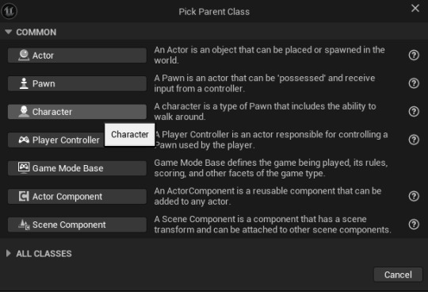Choose Game Mode Base class
The width and height of the screenshot is (428, 292).
(77, 168)
